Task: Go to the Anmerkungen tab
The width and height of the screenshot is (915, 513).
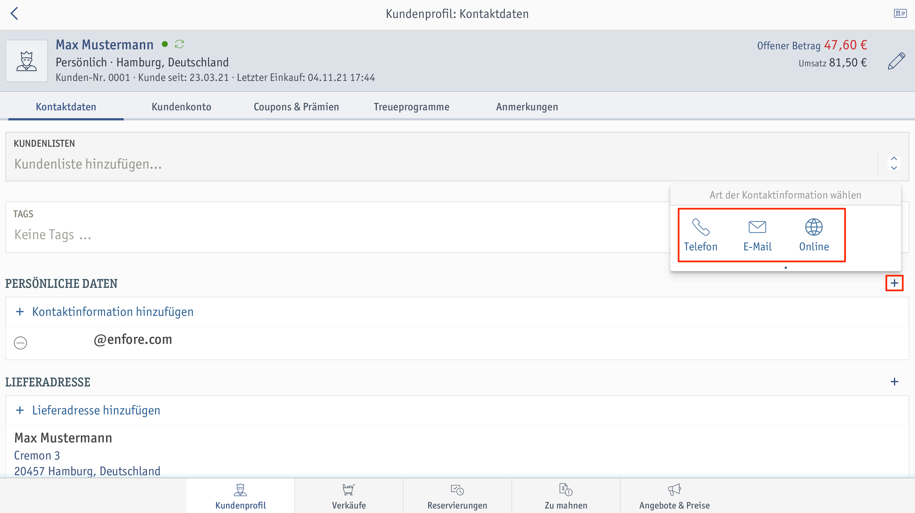Action: point(527,107)
